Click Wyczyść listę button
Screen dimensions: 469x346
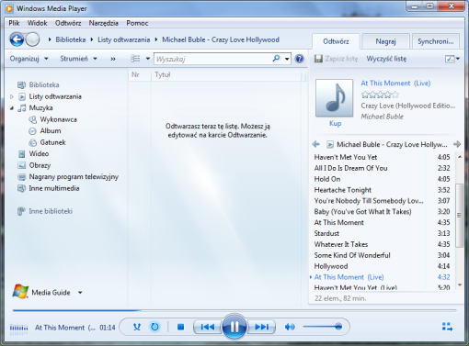pos(386,59)
